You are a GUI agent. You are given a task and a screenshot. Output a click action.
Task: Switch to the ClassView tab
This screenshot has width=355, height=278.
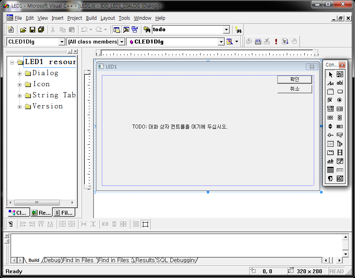pos(18,212)
